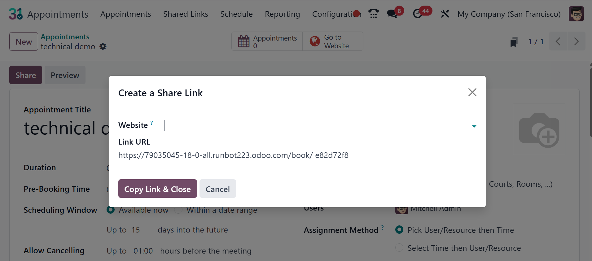592x261 pixels.
Task: Open the Shared Links menu
Action: click(x=186, y=14)
